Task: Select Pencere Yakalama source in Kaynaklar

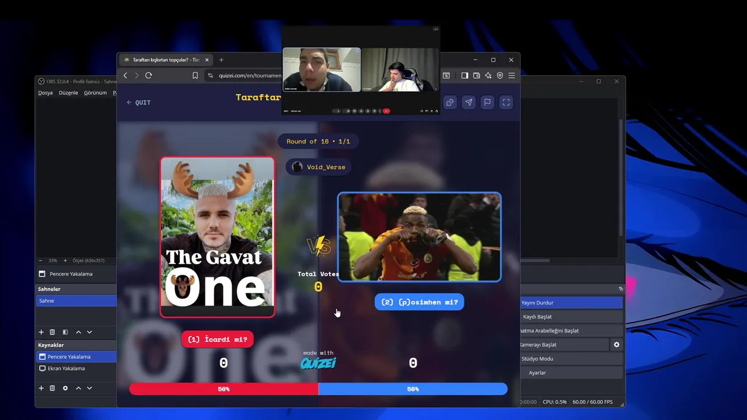Action: 76,356
